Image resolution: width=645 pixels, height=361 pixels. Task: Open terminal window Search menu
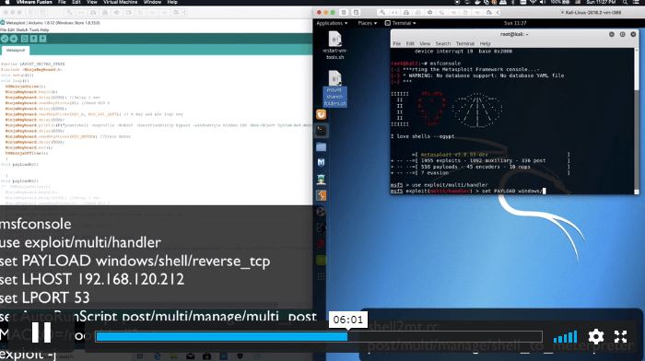[x=443, y=43]
